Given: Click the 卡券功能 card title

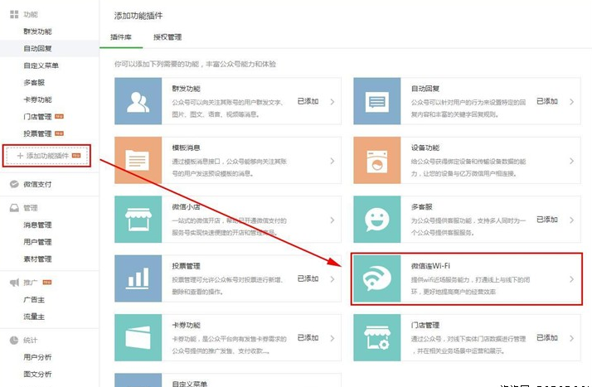Looking at the screenshot, I should coord(186,325).
